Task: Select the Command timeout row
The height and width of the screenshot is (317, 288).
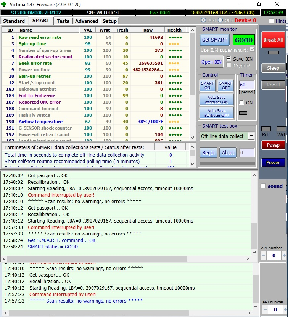Action: (x=96, y=109)
